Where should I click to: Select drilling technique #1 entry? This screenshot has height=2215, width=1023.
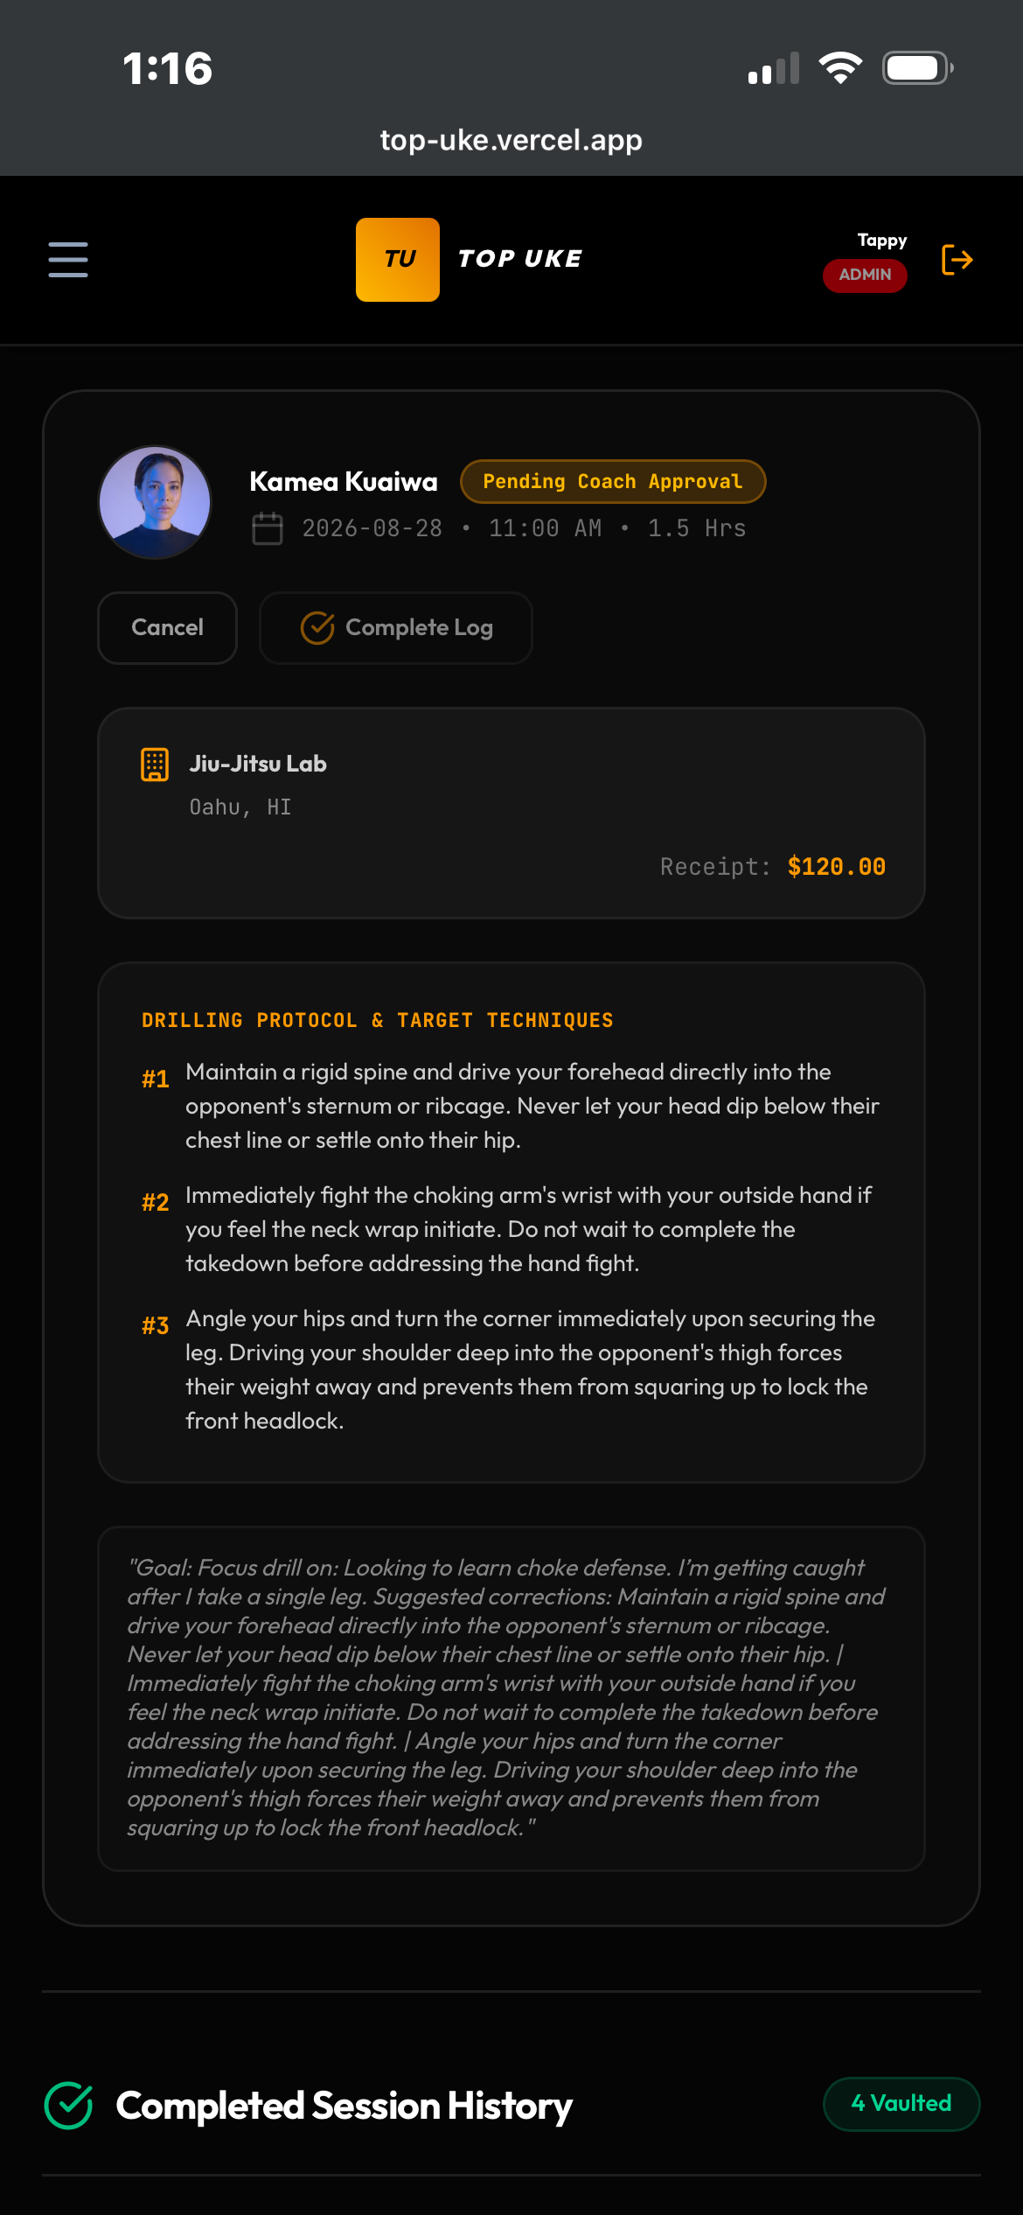(x=511, y=1106)
